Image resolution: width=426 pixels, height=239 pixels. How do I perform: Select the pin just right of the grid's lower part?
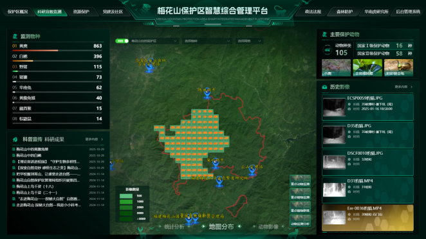click(216, 163)
